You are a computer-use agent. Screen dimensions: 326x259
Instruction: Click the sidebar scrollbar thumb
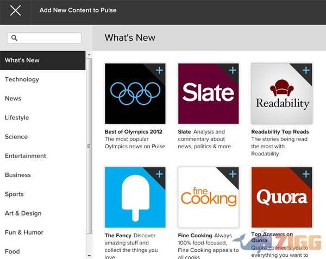[x=89, y=146]
